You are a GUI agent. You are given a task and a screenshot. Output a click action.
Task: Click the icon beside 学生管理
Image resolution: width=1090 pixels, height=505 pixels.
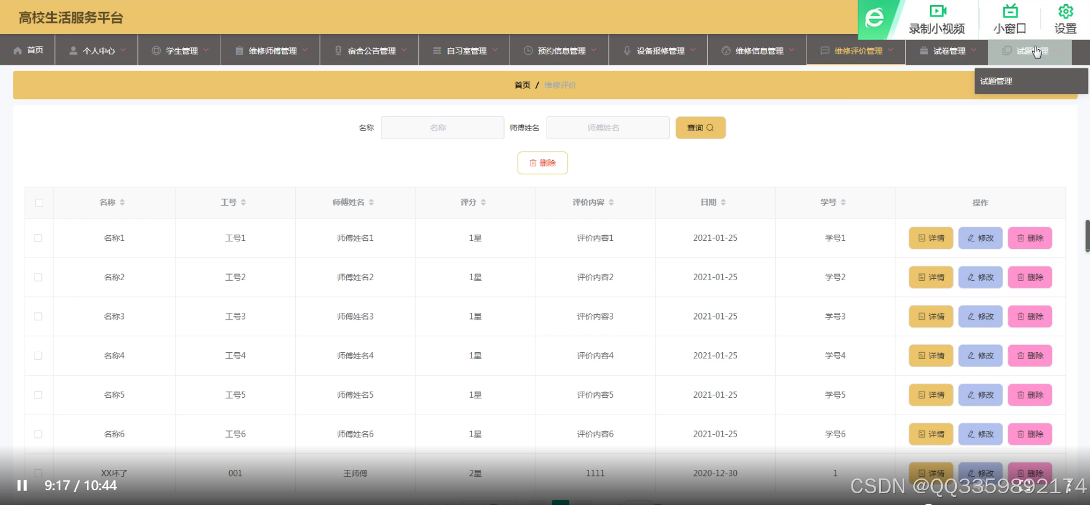[x=156, y=50]
